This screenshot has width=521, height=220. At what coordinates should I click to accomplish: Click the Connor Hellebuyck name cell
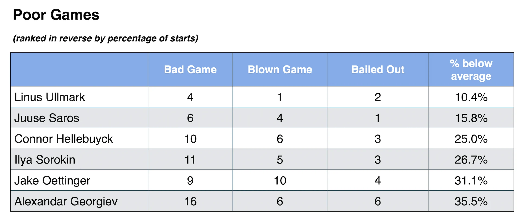[x=63, y=139]
